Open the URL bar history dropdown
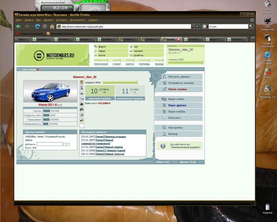The image size is (277, 222). pyautogui.click(x=193, y=27)
